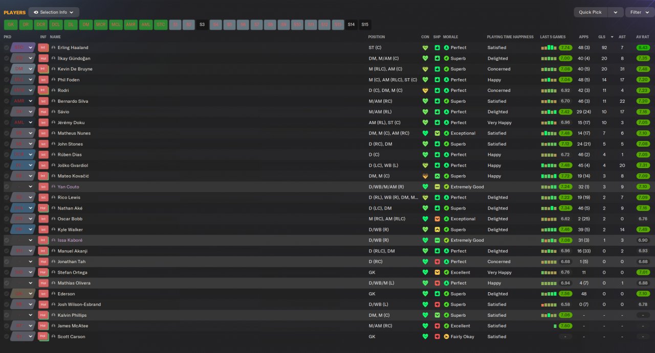Click James McAtee's 7.60 last game rating
The height and width of the screenshot is (353, 655).
coord(565,326)
